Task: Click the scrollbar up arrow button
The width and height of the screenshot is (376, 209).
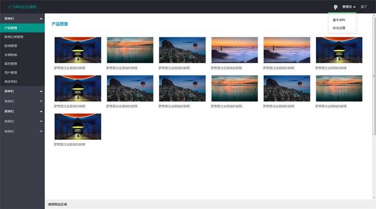Action: 374,15
